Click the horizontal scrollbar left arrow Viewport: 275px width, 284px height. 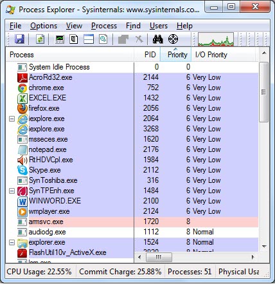(139, 257)
